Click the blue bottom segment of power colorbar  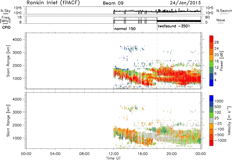click(211, 83)
